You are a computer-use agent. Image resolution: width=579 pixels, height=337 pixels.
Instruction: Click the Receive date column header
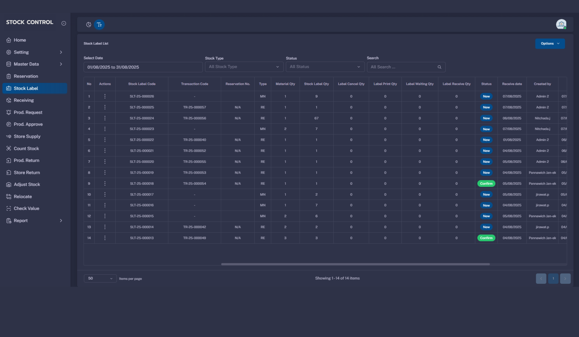(x=512, y=84)
